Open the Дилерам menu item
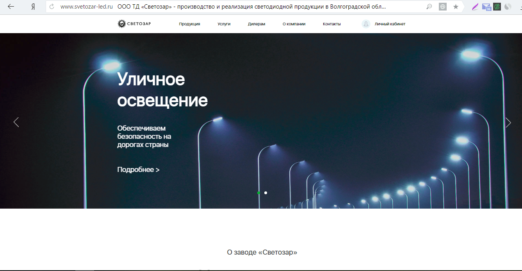This screenshot has height=271, width=522. (257, 24)
